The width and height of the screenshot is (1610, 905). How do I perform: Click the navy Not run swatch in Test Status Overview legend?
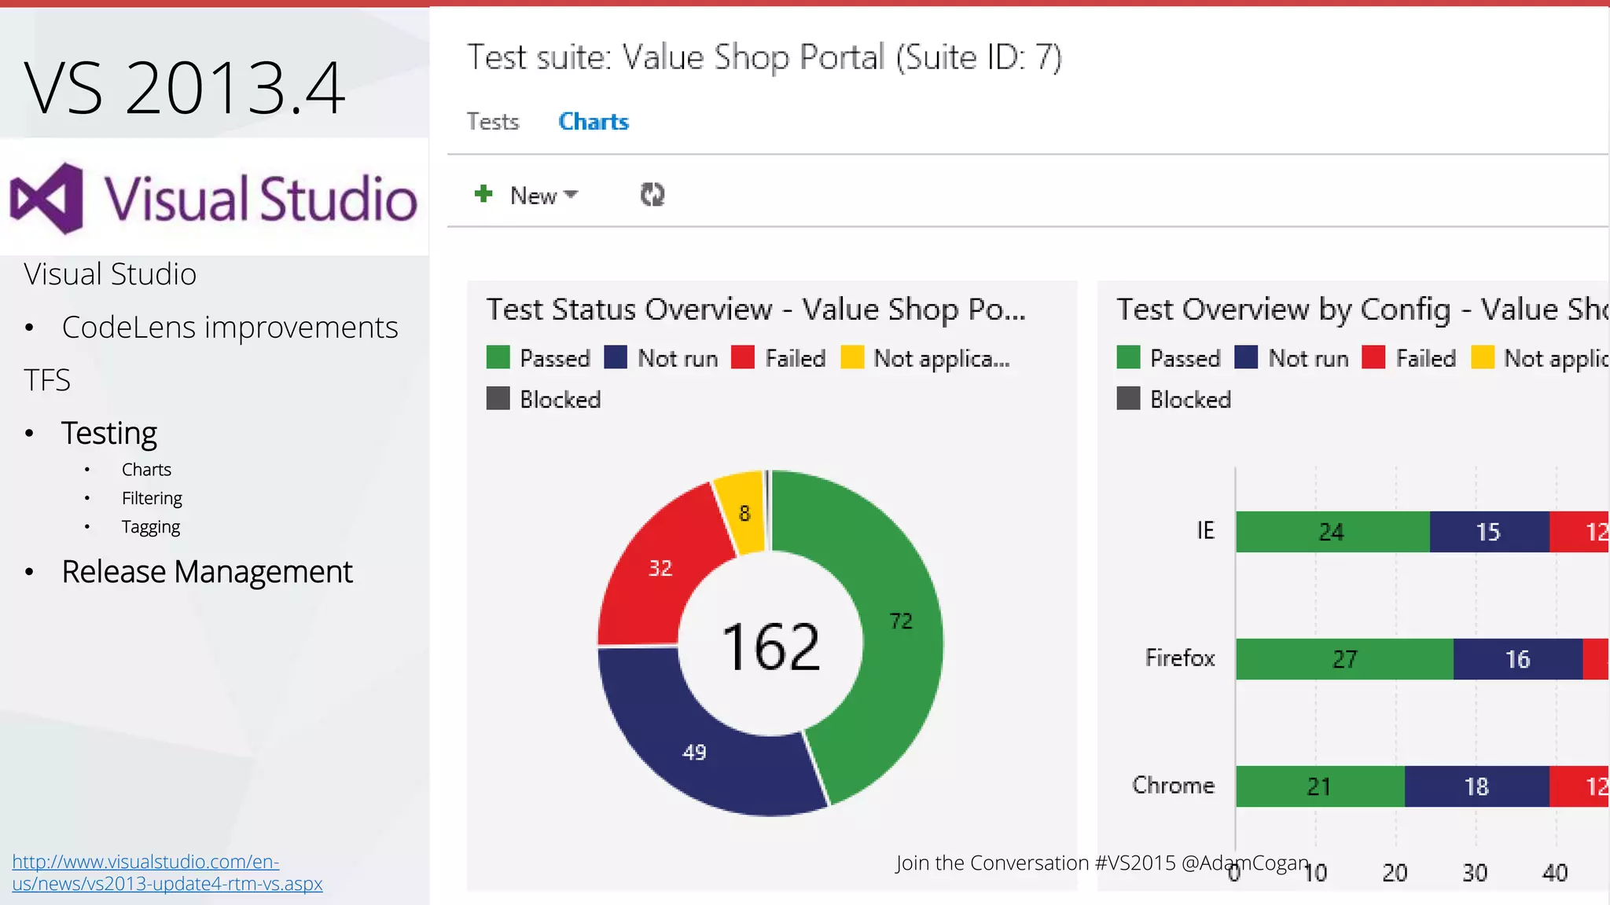click(x=616, y=357)
